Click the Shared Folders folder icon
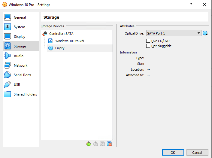This screenshot has width=212, height=158. 7,94
